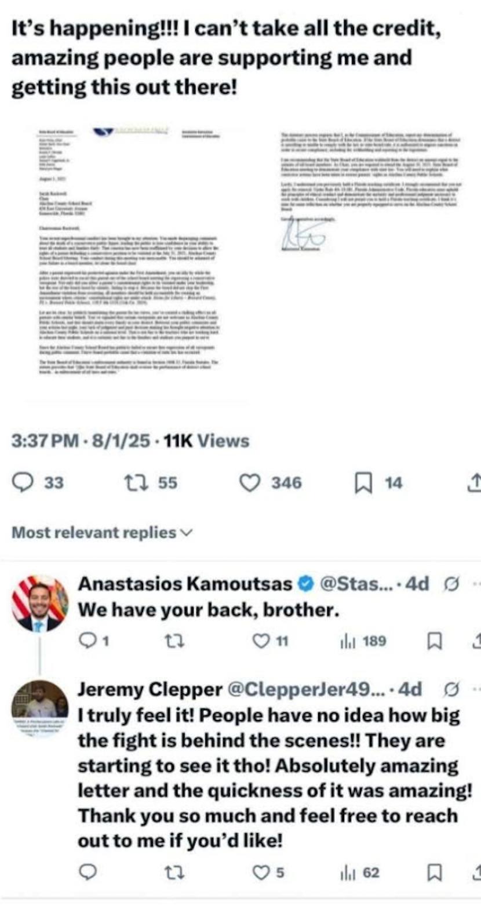Viewport: 481px width, 909px height.
Task: Repost Anastasios Kamoutsas' reply
Action: (x=172, y=641)
